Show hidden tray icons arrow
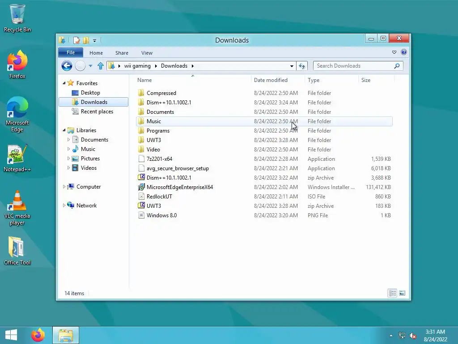Viewport: 458px width, 344px height. click(x=391, y=335)
